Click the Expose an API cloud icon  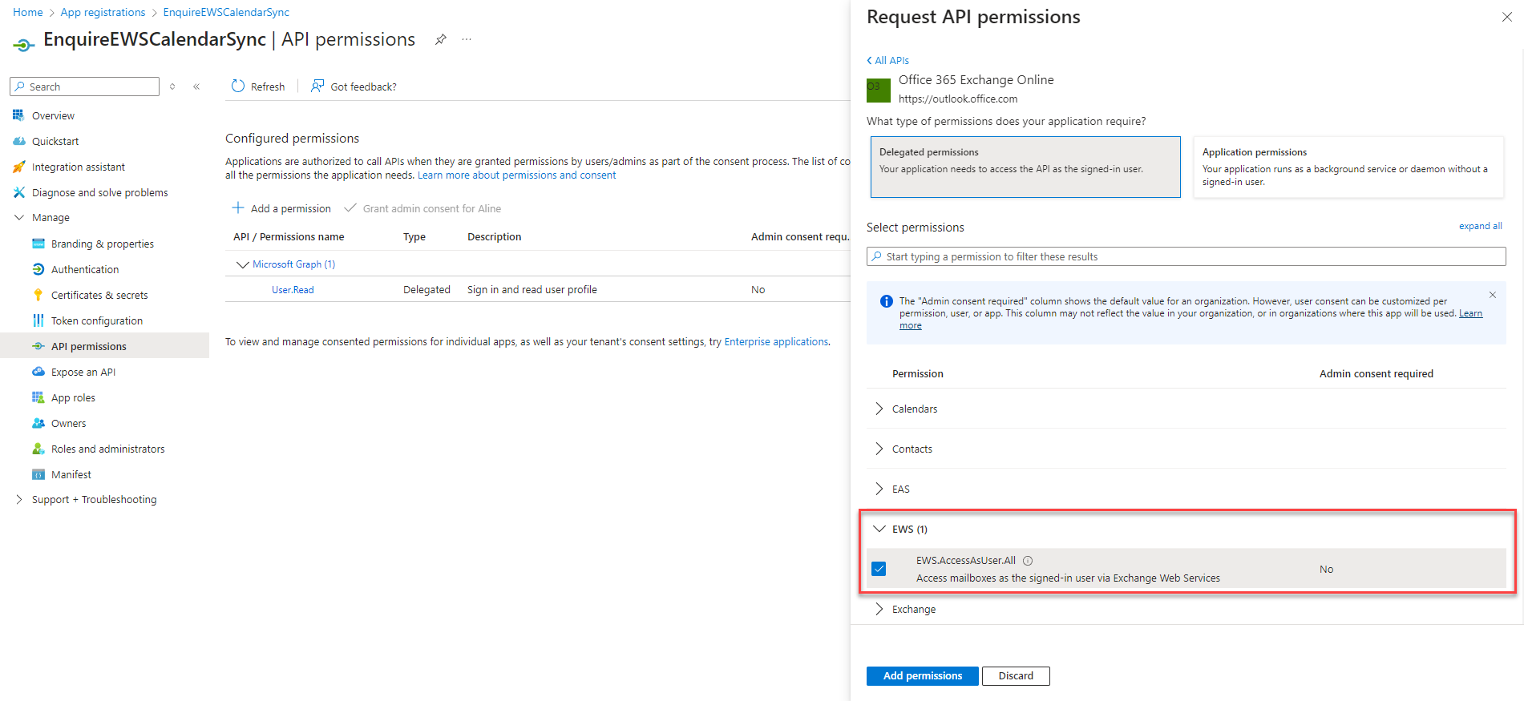click(x=38, y=372)
